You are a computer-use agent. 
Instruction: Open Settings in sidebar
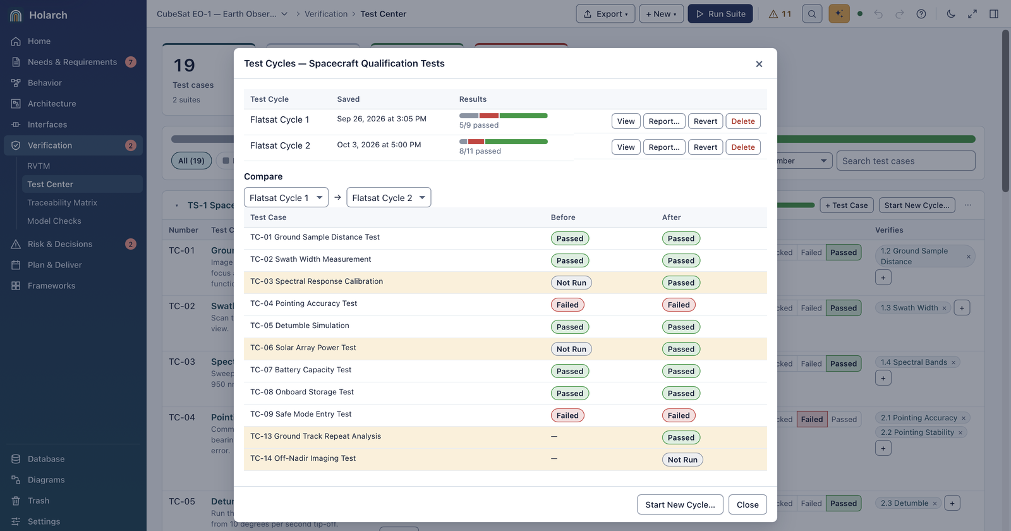[x=73, y=522]
